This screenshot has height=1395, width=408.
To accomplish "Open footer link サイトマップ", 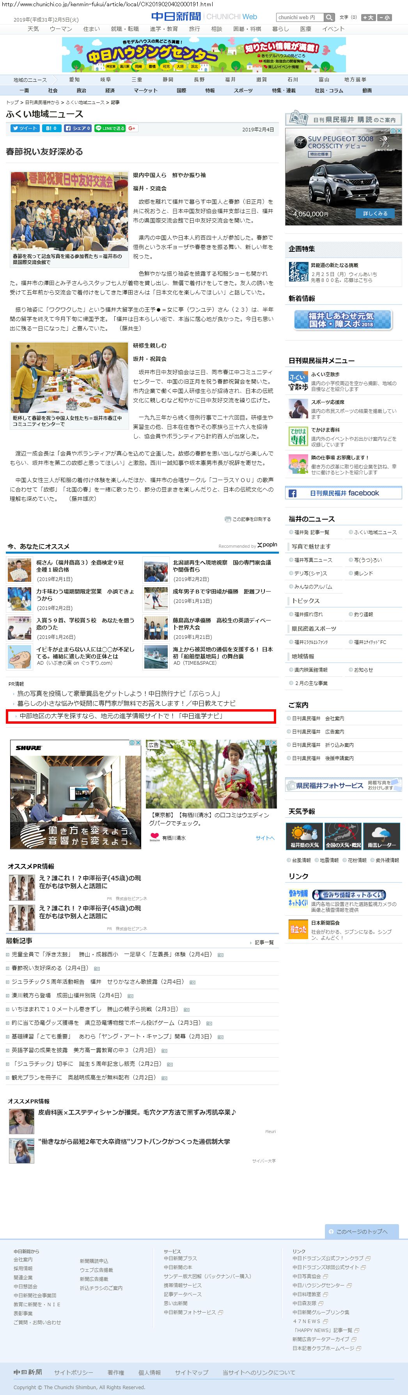I will click(x=191, y=1372).
